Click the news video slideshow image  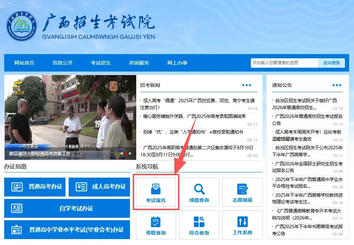tap(70, 117)
